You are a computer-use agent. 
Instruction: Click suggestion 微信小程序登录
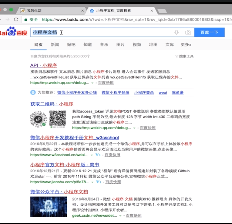point(115,92)
